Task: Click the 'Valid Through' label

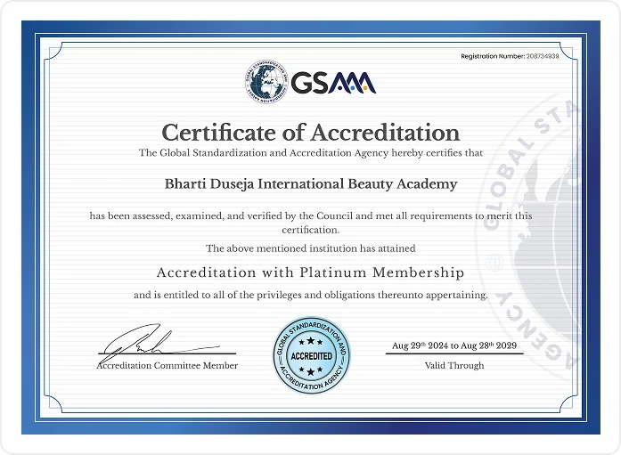Action: (x=454, y=366)
